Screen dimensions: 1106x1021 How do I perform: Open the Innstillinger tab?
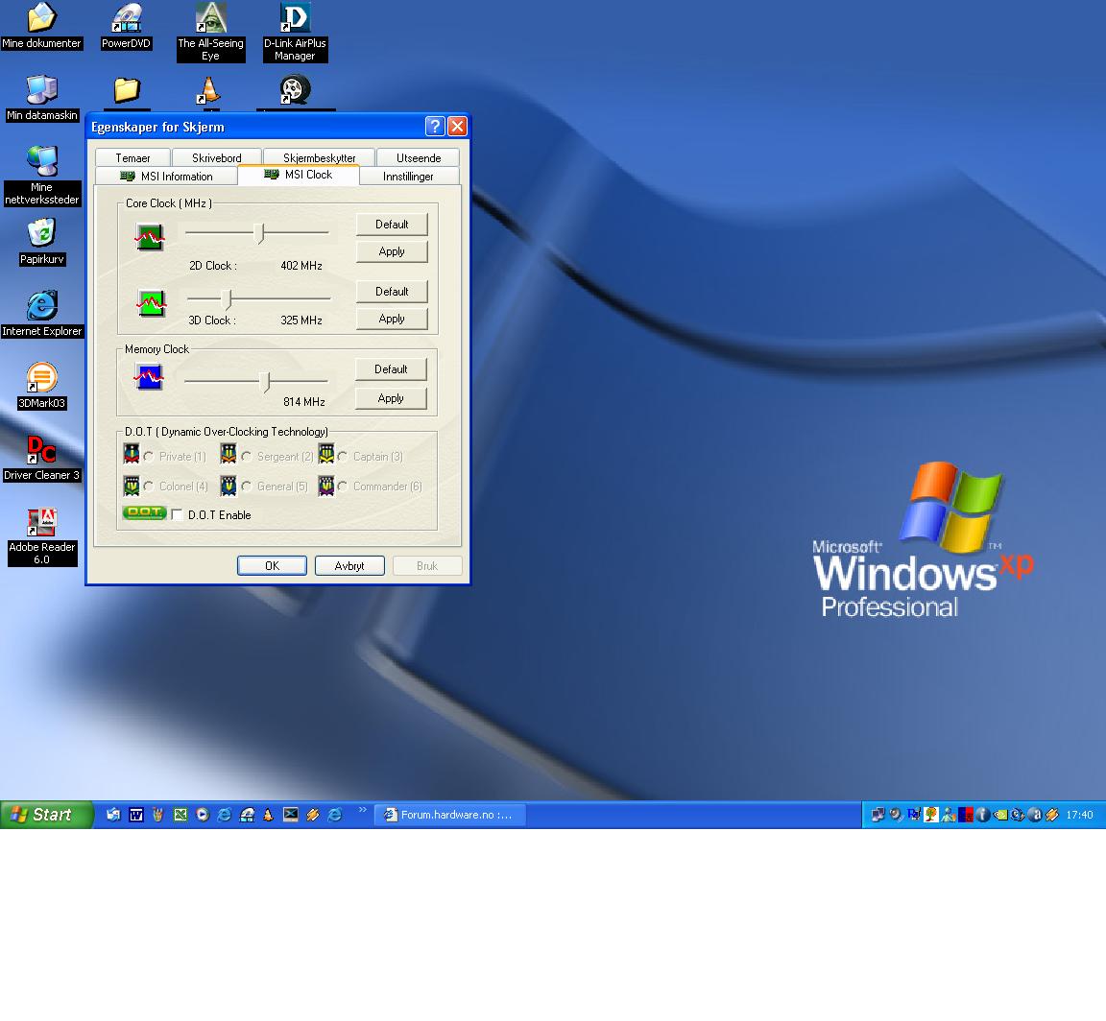[x=408, y=177]
